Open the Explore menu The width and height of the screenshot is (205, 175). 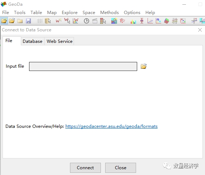pos(70,13)
